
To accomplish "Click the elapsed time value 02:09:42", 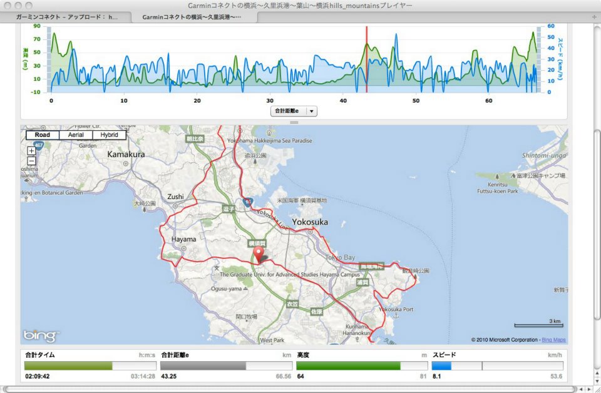I will 37,377.
